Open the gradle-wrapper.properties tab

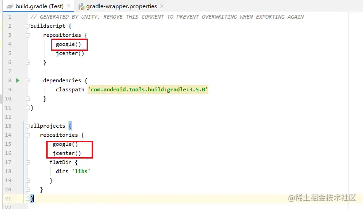tap(121, 6)
